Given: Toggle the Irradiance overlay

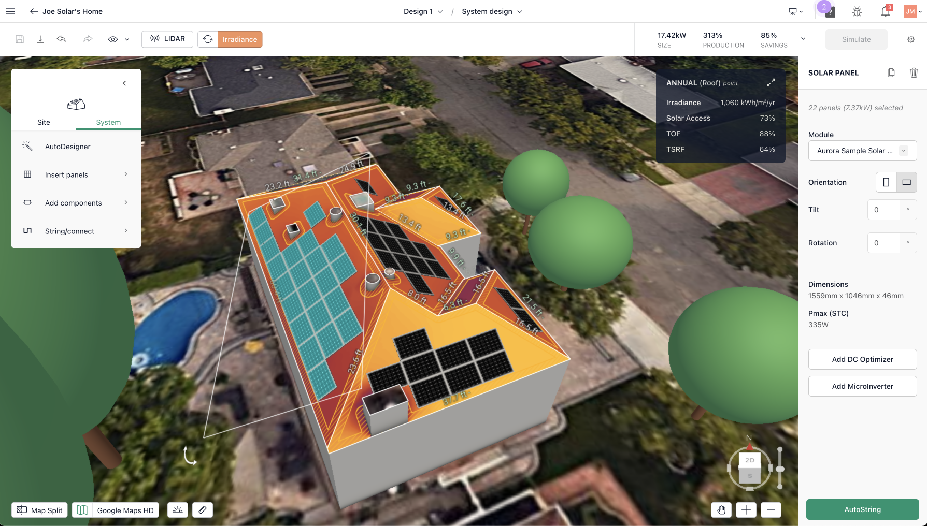Looking at the screenshot, I should coord(239,39).
